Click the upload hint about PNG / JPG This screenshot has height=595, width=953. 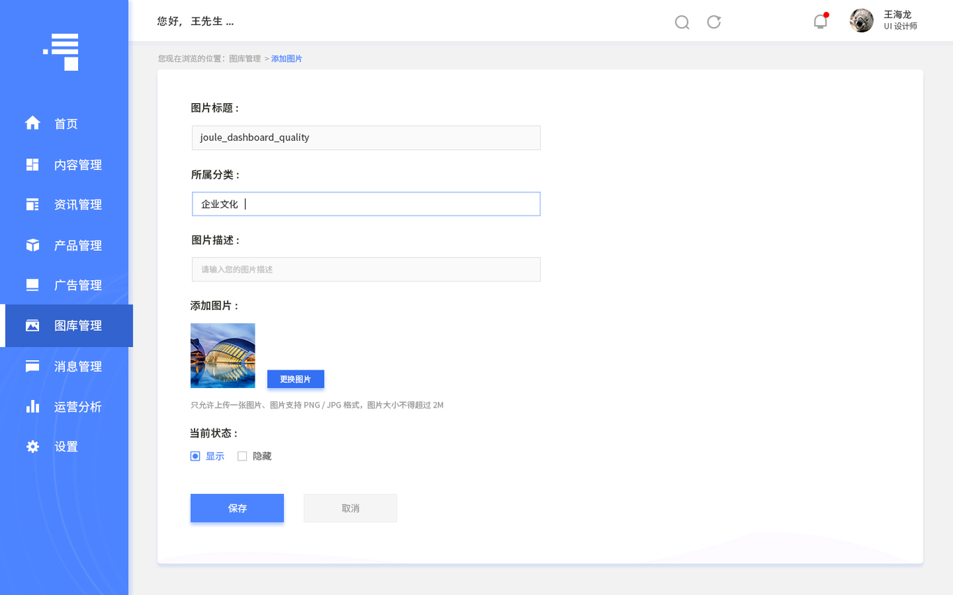coord(317,405)
